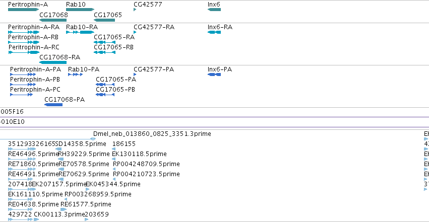Screen dimensions: 429x222
Task: Click teal gene bar under CG17068 label
Action: (53, 20)
